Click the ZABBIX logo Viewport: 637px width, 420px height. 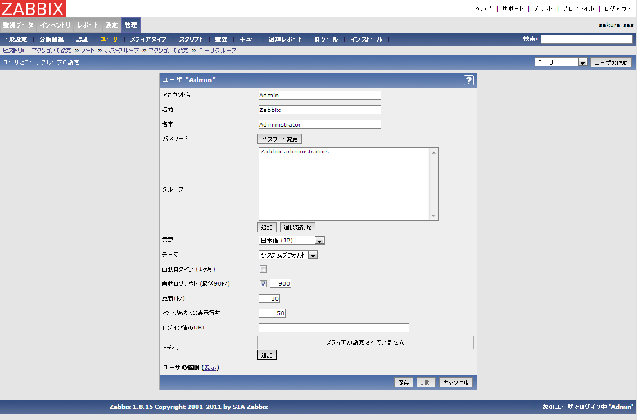[x=34, y=8]
